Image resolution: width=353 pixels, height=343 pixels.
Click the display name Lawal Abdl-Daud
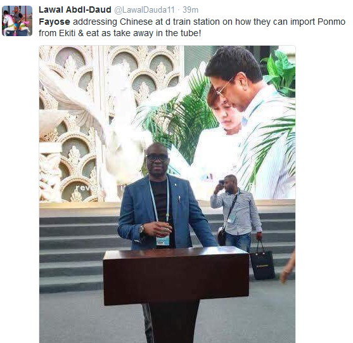pyautogui.click(x=75, y=10)
